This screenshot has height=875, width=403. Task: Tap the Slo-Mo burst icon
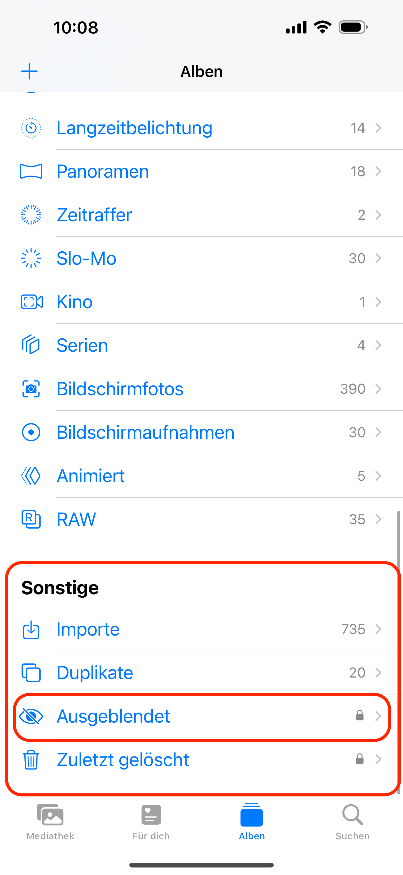pyautogui.click(x=31, y=258)
